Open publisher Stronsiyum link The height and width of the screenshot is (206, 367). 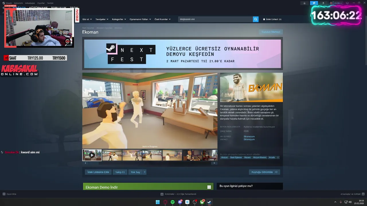(x=249, y=139)
